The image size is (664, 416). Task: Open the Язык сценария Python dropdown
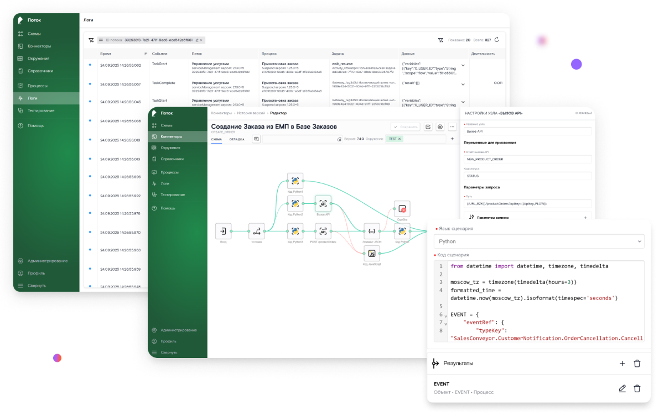coord(539,241)
